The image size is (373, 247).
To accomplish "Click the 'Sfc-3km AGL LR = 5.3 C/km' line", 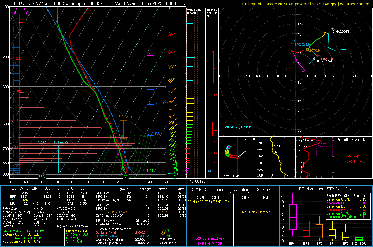I will tap(24, 231).
